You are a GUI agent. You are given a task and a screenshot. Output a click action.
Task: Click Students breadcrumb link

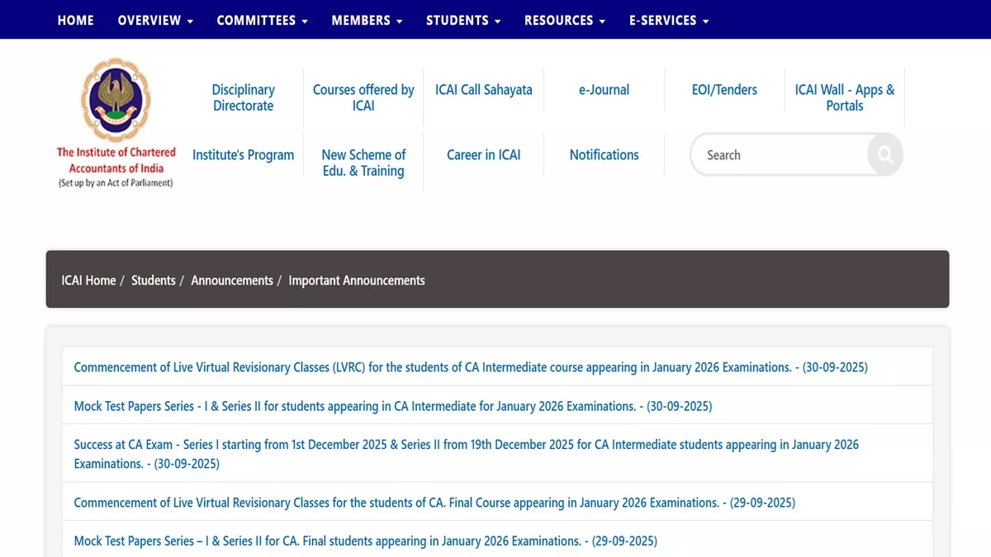pos(154,281)
